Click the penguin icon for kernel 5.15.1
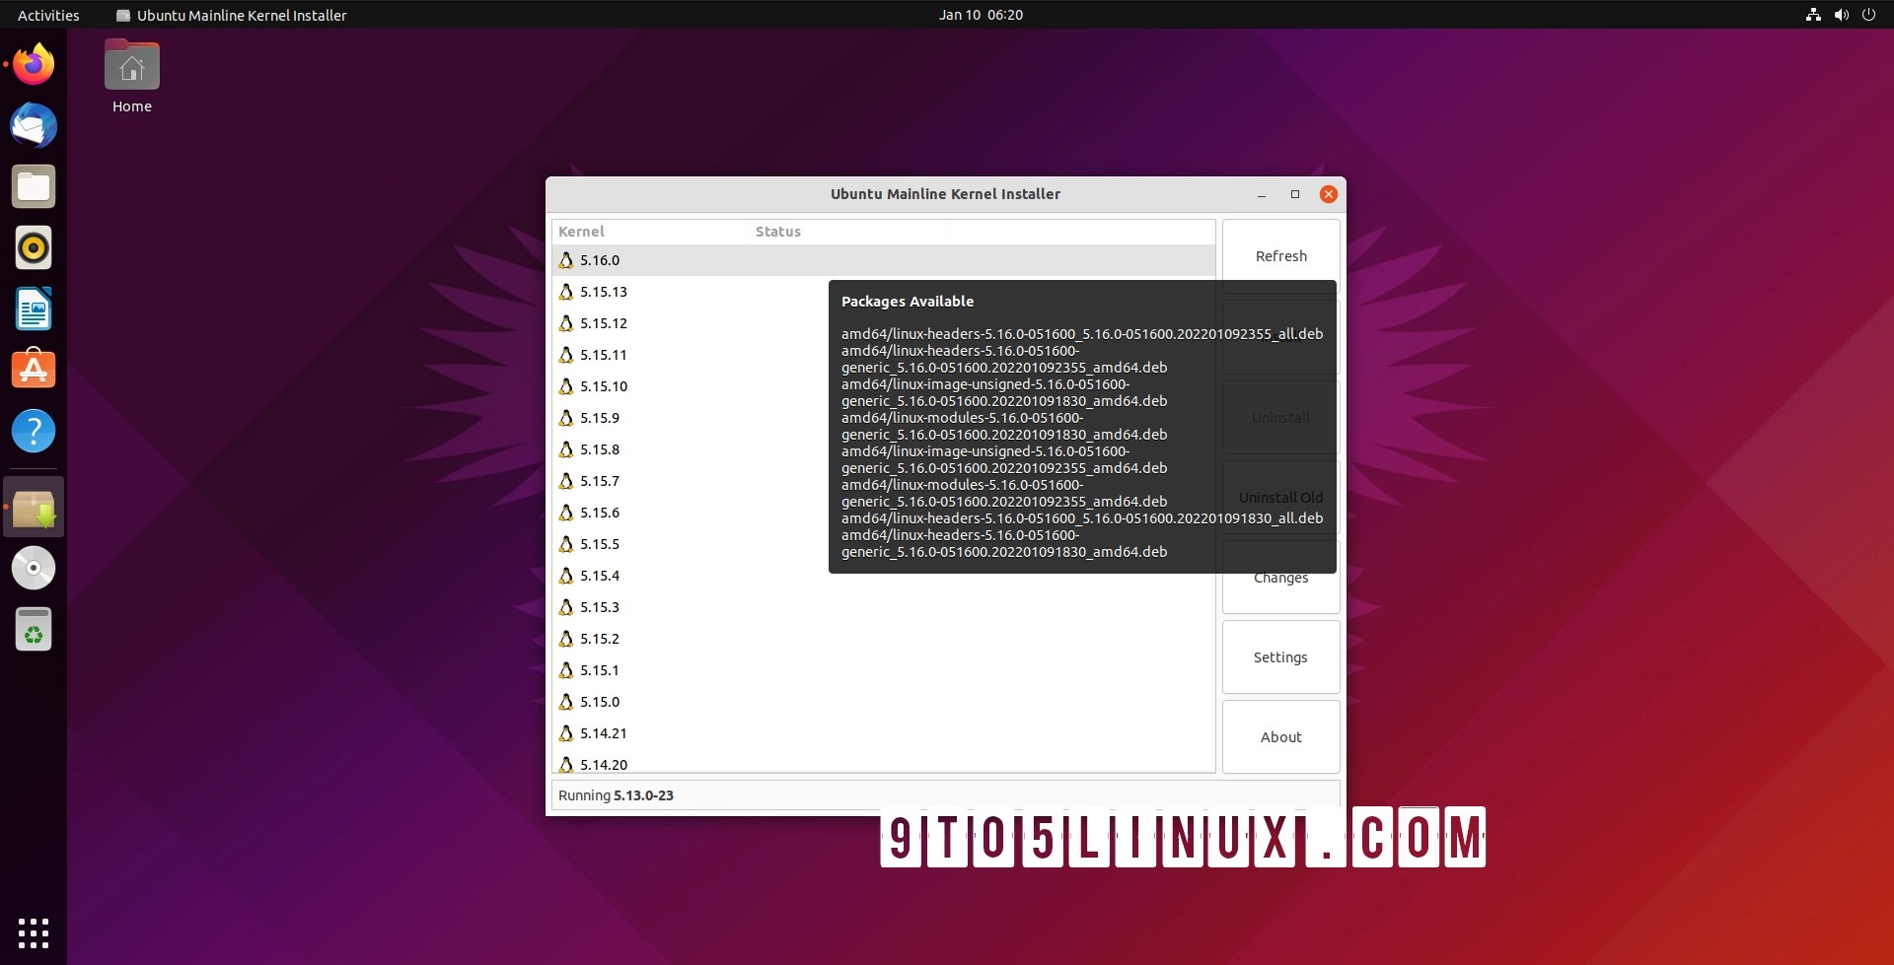Image resolution: width=1894 pixels, height=965 pixels. (x=566, y=670)
